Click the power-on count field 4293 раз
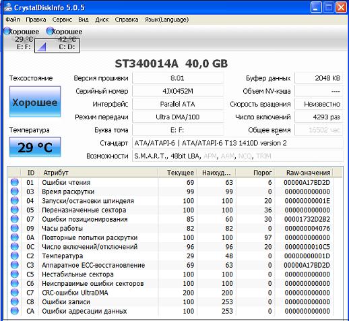Screen dimensions: 349x321 tap(319, 117)
